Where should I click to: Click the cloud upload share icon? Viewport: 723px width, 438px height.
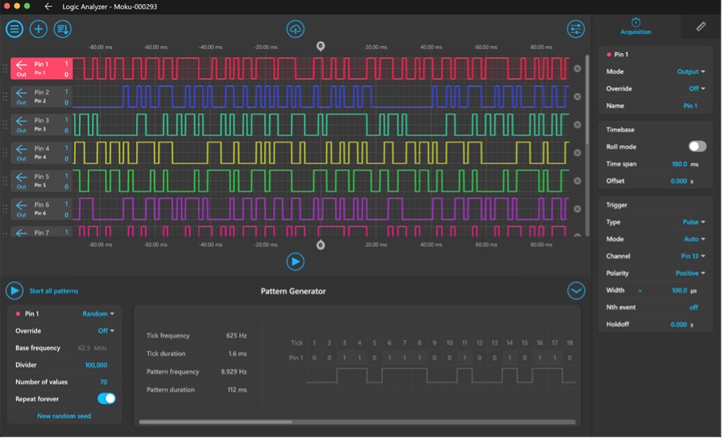pos(295,29)
